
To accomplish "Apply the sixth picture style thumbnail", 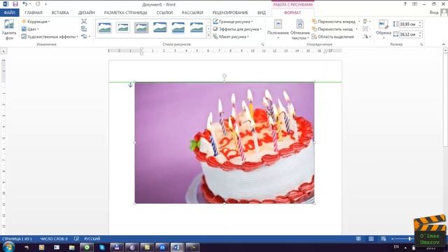I will click(197, 28).
